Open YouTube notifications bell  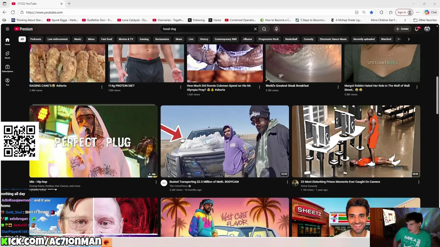pos(417,29)
